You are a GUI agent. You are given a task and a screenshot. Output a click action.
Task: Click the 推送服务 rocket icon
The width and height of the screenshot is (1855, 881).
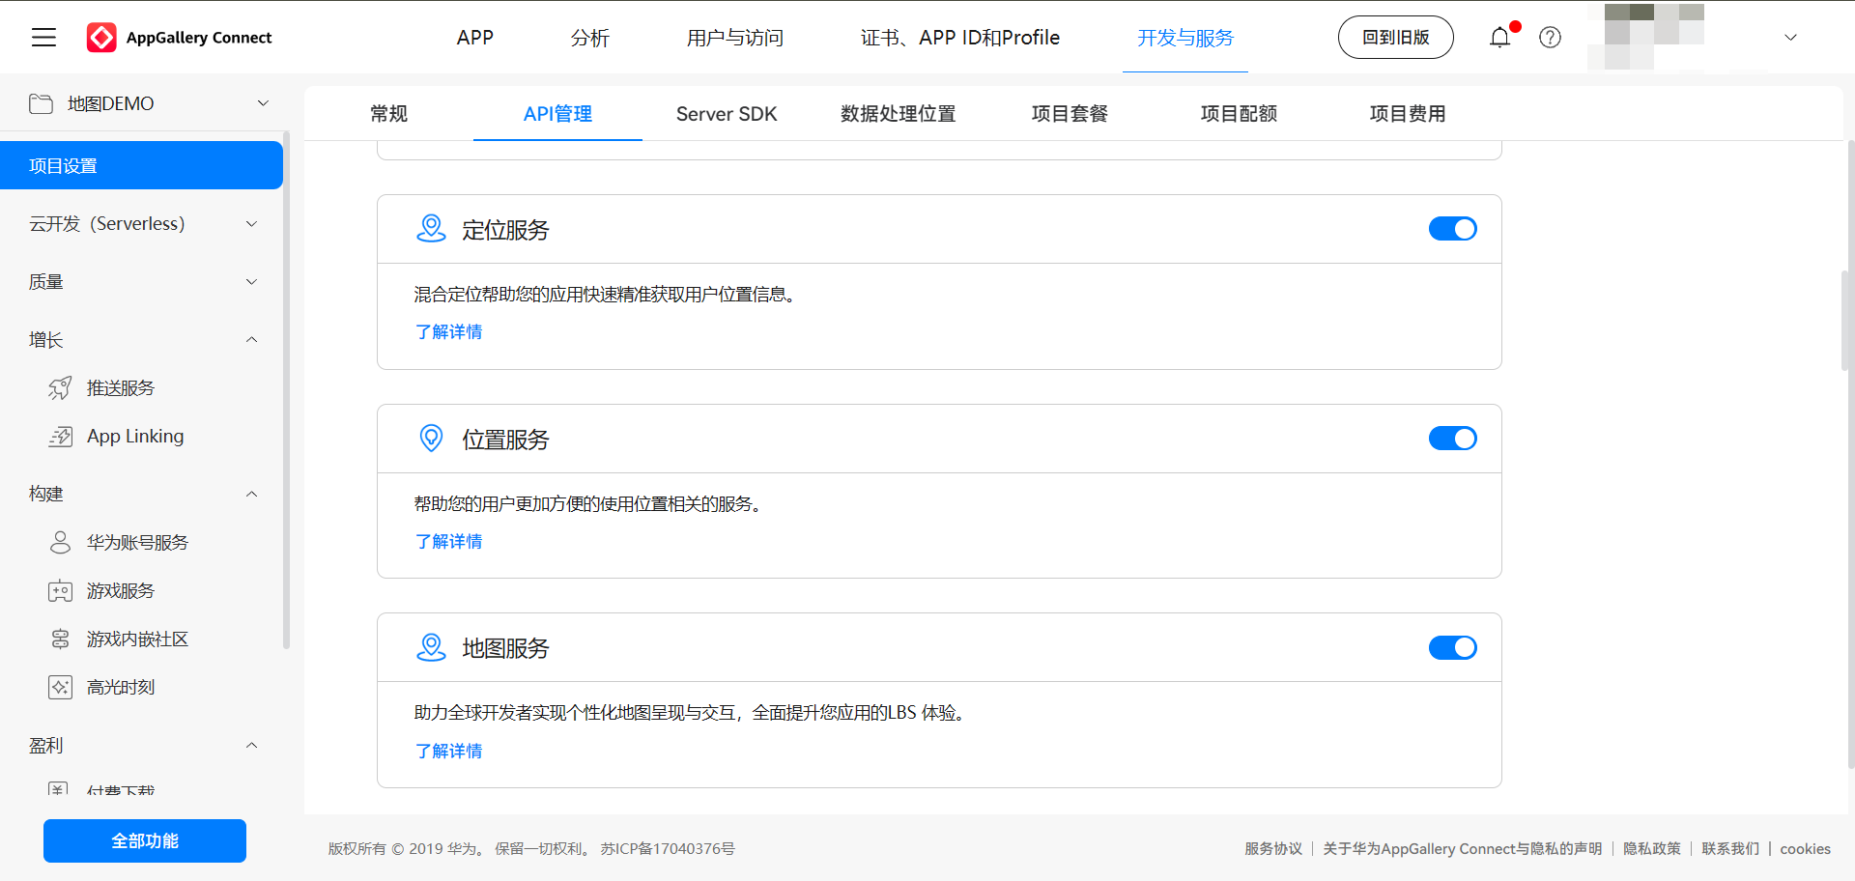[x=60, y=388]
